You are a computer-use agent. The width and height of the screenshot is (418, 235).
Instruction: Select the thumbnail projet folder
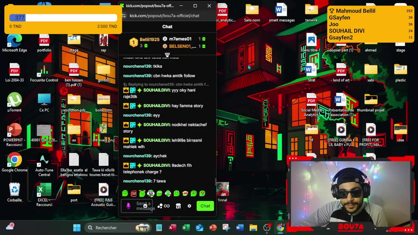coord(371,103)
